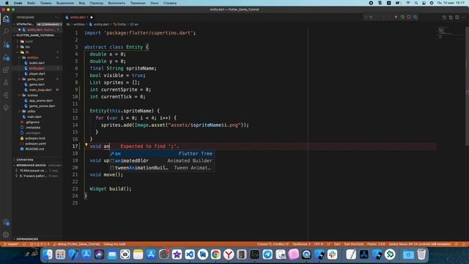This screenshot has height=264, width=469.
Task: Open Yandex Browser in the Dock
Action: point(229,254)
